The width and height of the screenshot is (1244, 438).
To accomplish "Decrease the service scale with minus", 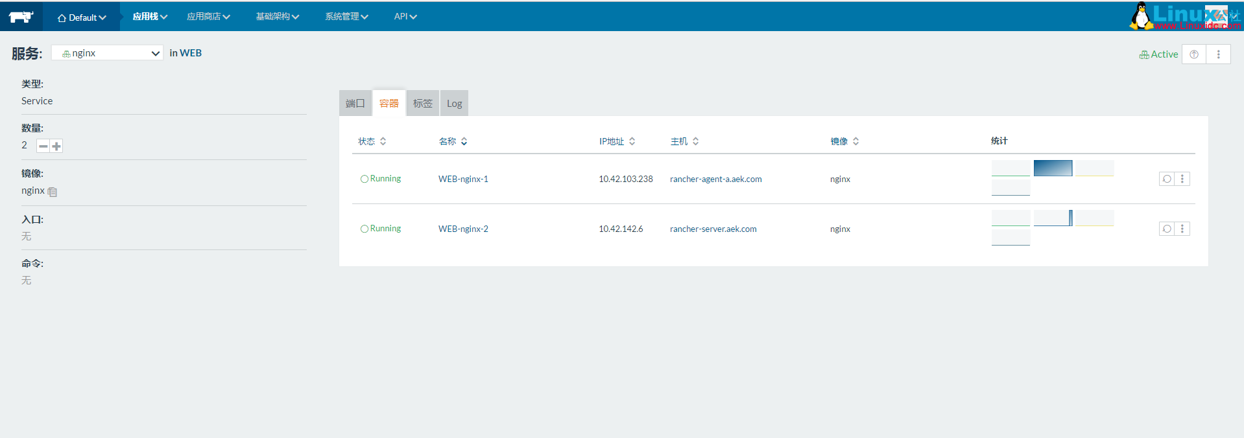I will point(43,146).
